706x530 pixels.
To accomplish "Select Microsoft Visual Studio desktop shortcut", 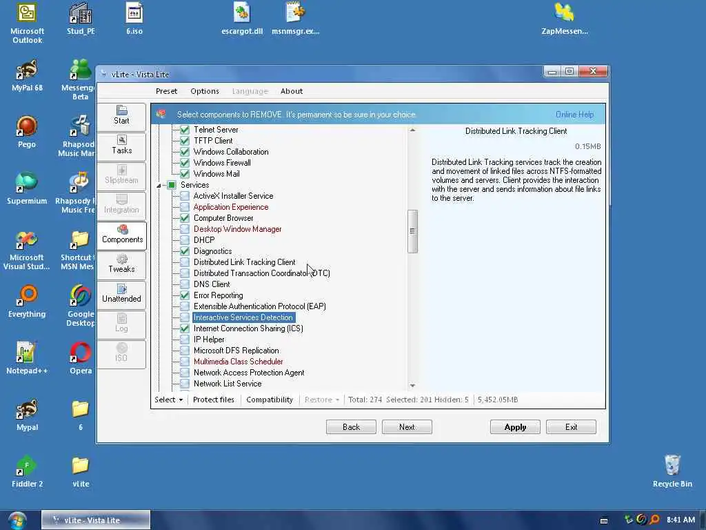I will pyautogui.click(x=27, y=249).
